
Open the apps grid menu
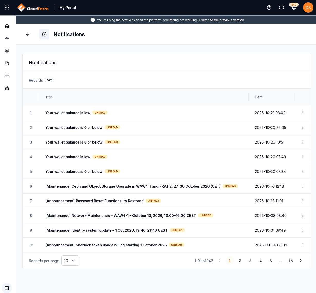click(7, 8)
